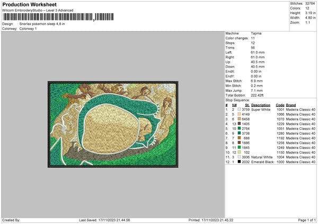Select the teal swatch for code 1280
The image size is (318, 224).
(240, 133)
